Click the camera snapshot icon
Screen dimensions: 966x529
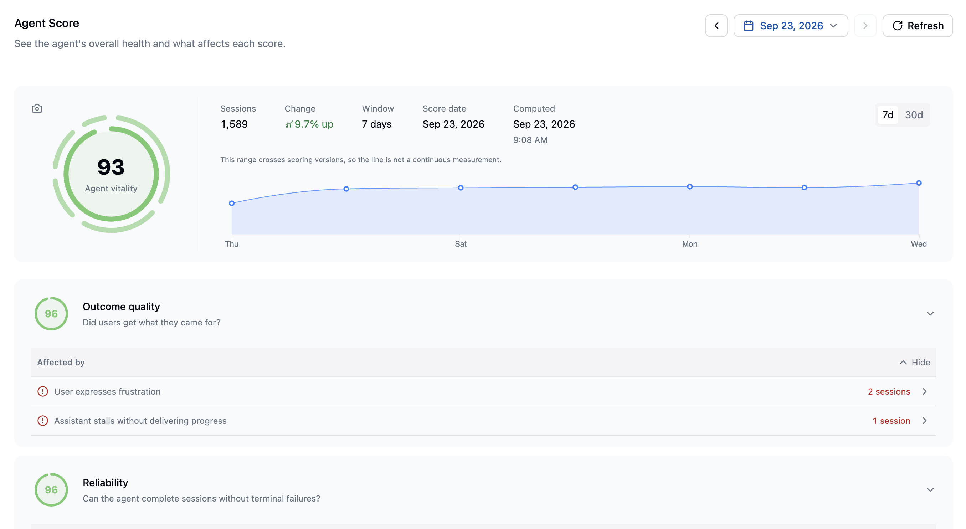click(x=37, y=108)
